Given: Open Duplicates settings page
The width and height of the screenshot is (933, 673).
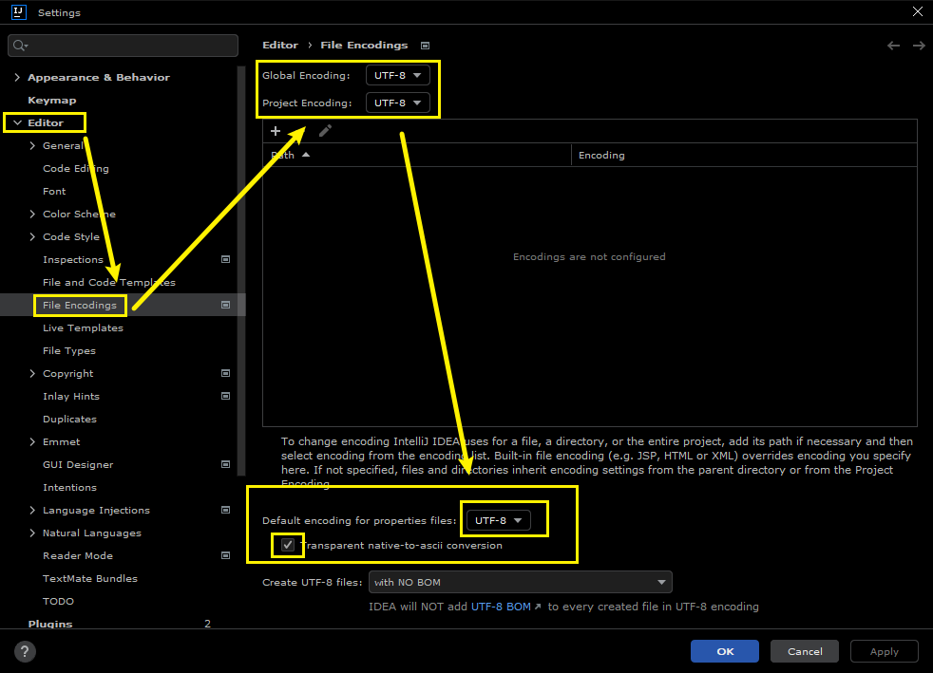Looking at the screenshot, I should pyautogui.click(x=69, y=420).
